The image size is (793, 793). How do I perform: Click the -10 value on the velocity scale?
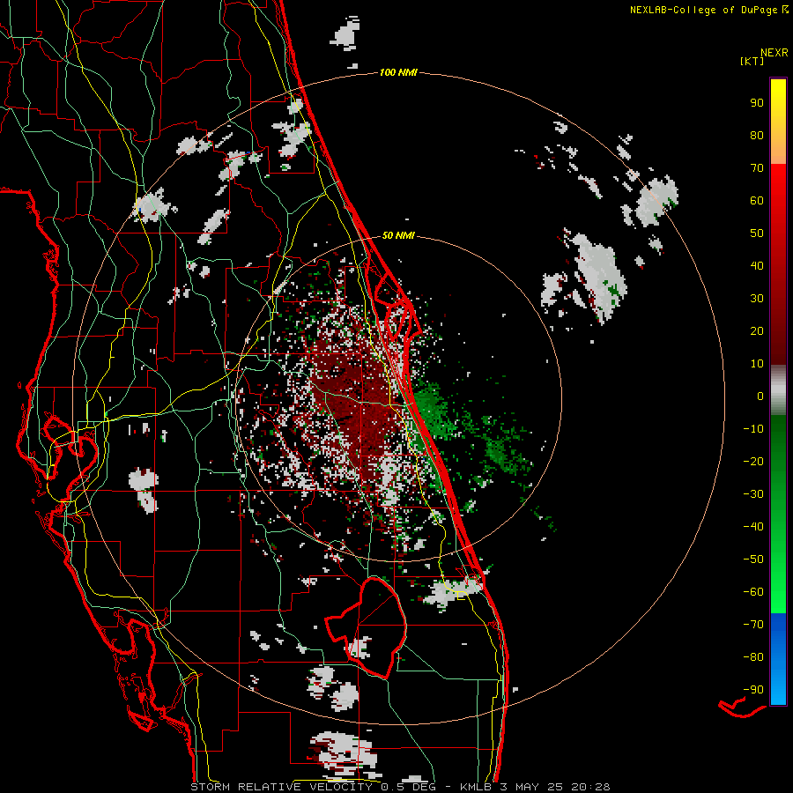coord(753,429)
